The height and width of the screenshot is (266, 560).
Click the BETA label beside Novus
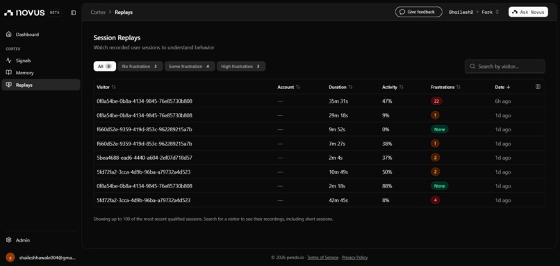coord(55,13)
